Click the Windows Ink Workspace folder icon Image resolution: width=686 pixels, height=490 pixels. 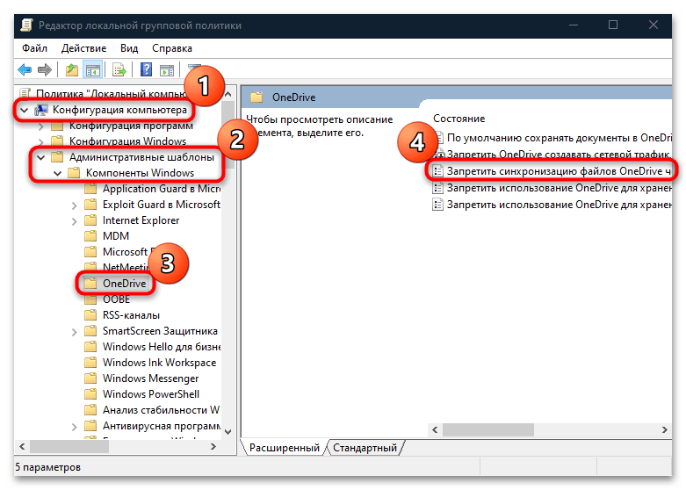[x=90, y=363]
